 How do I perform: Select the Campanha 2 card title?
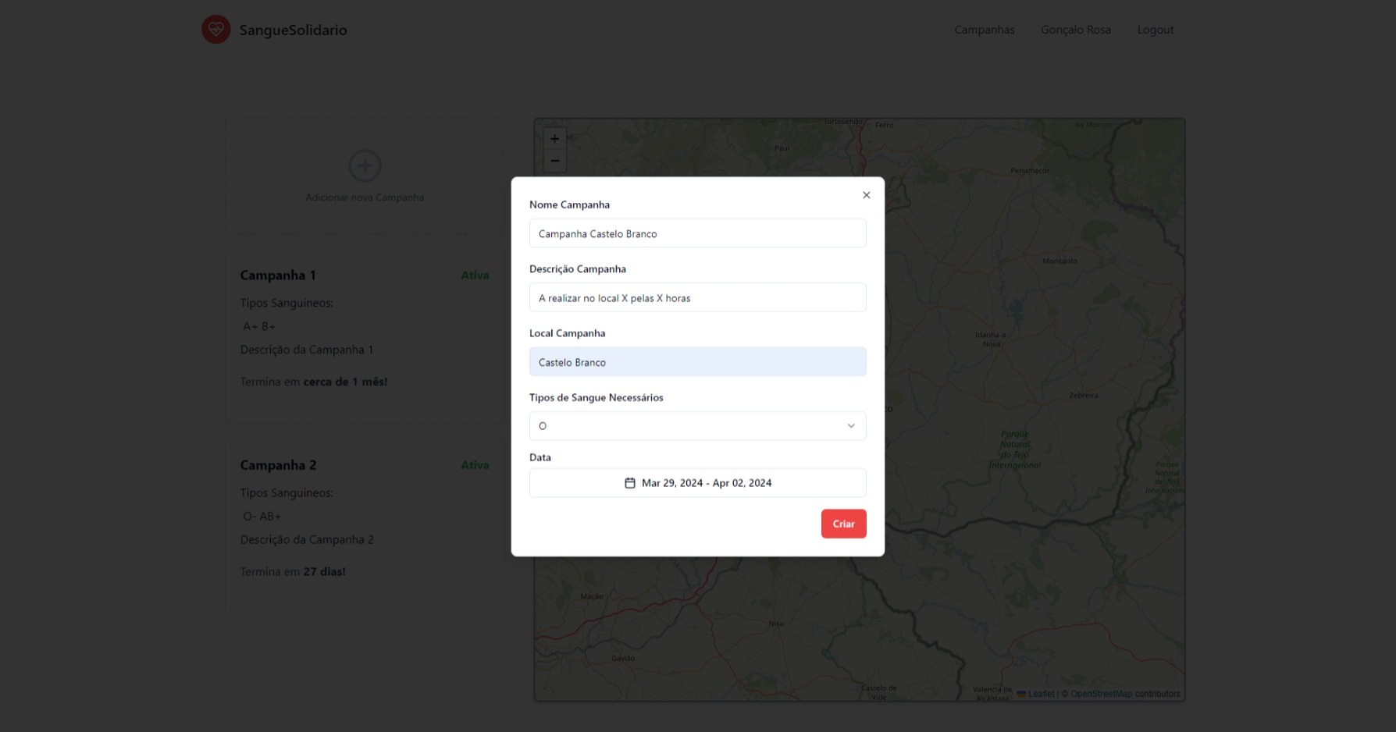pyautogui.click(x=278, y=465)
